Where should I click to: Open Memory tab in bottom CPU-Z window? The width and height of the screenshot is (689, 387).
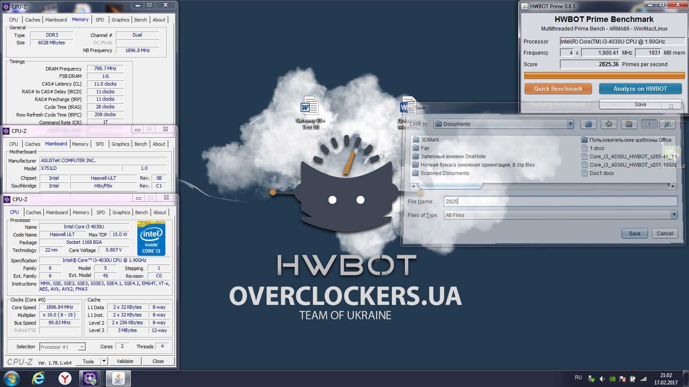(81, 212)
